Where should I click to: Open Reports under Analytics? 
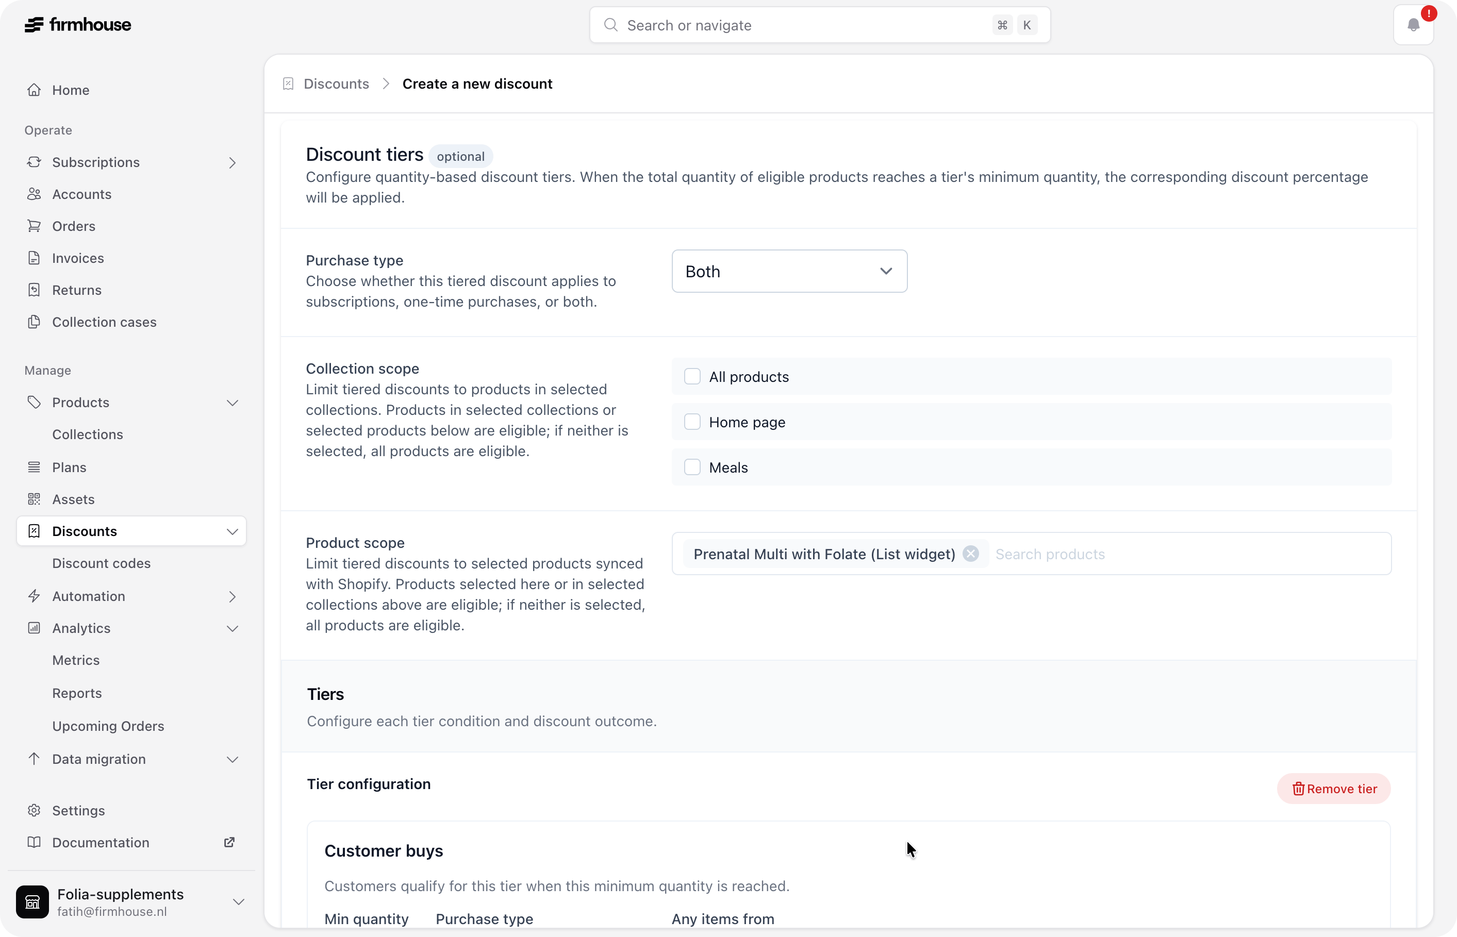[x=77, y=693]
